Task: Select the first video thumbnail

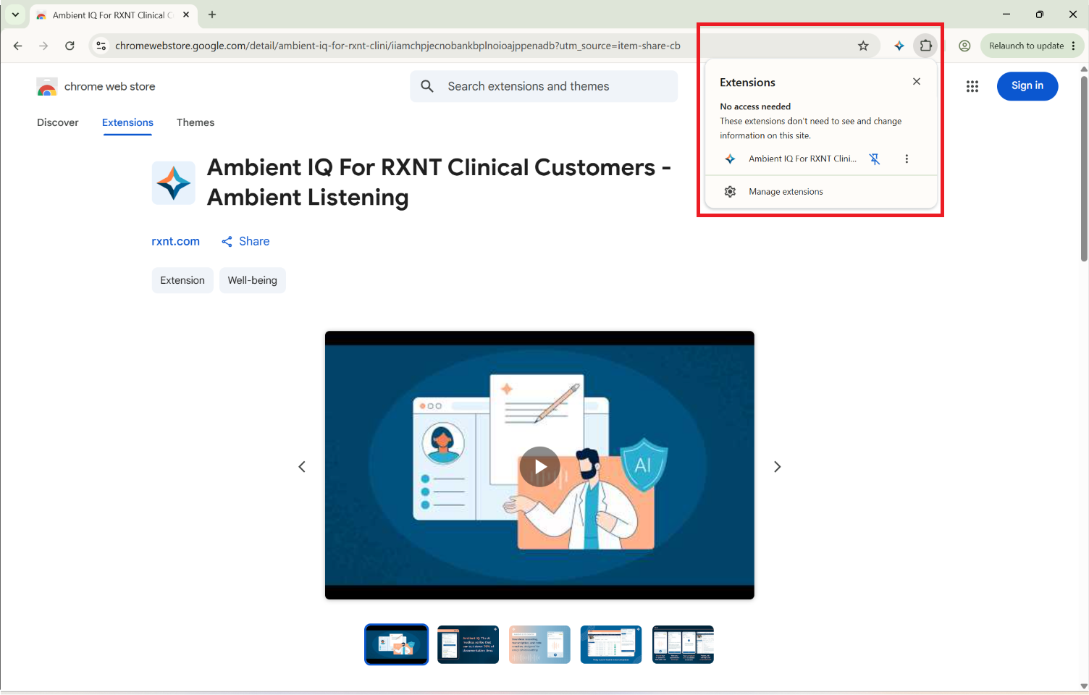Action: point(396,644)
